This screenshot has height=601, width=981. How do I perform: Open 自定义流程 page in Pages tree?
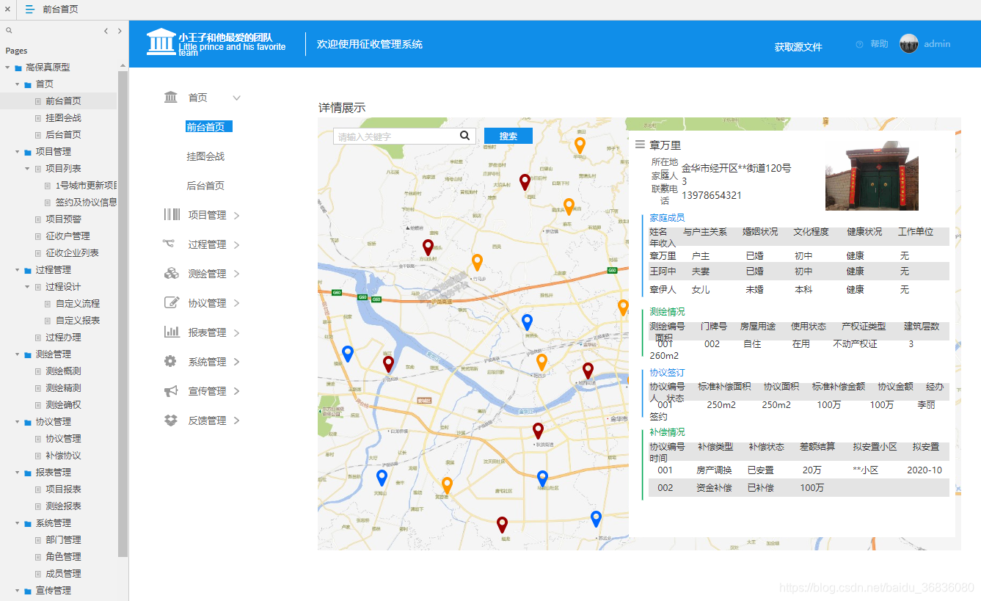coord(78,304)
